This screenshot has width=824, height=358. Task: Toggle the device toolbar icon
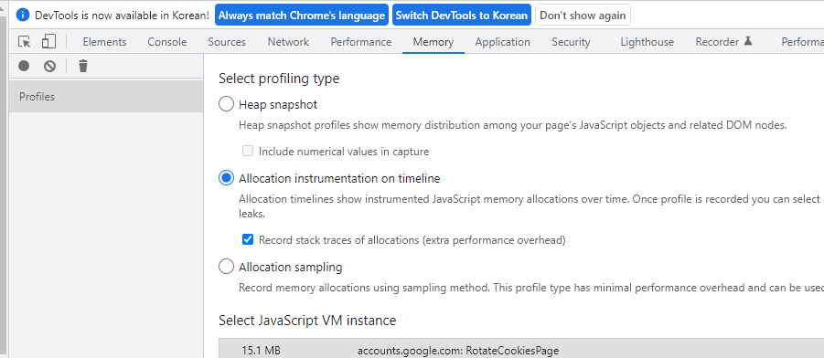(48, 42)
